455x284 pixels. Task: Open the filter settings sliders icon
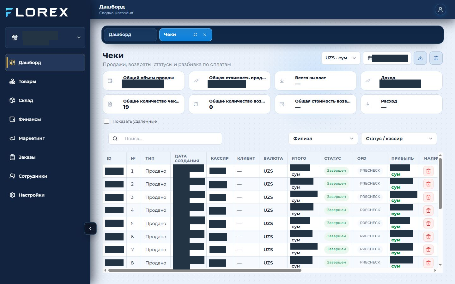(x=436, y=58)
